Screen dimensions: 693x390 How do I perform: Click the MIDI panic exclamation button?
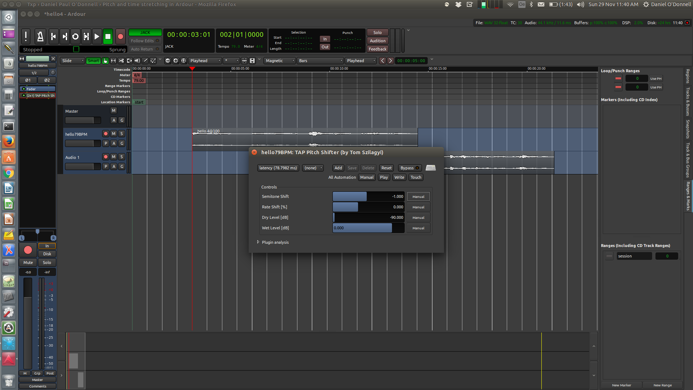(26, 36)
